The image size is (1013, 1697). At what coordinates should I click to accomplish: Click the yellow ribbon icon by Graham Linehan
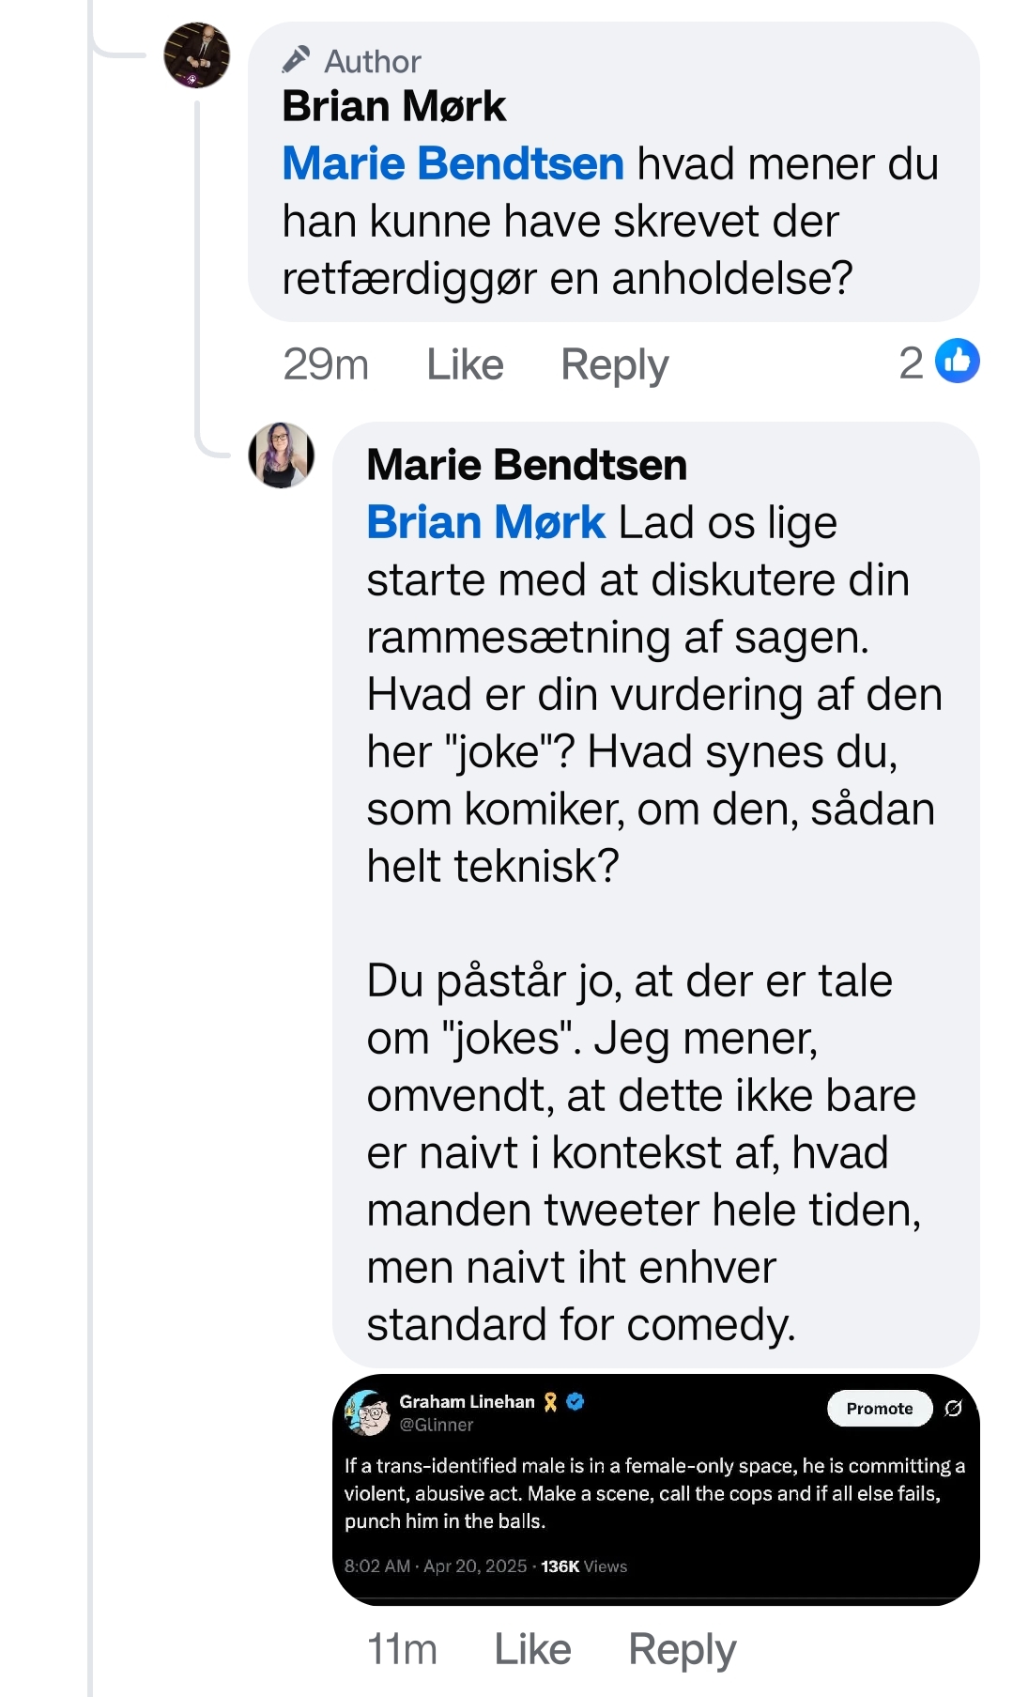click(551, 1402)
